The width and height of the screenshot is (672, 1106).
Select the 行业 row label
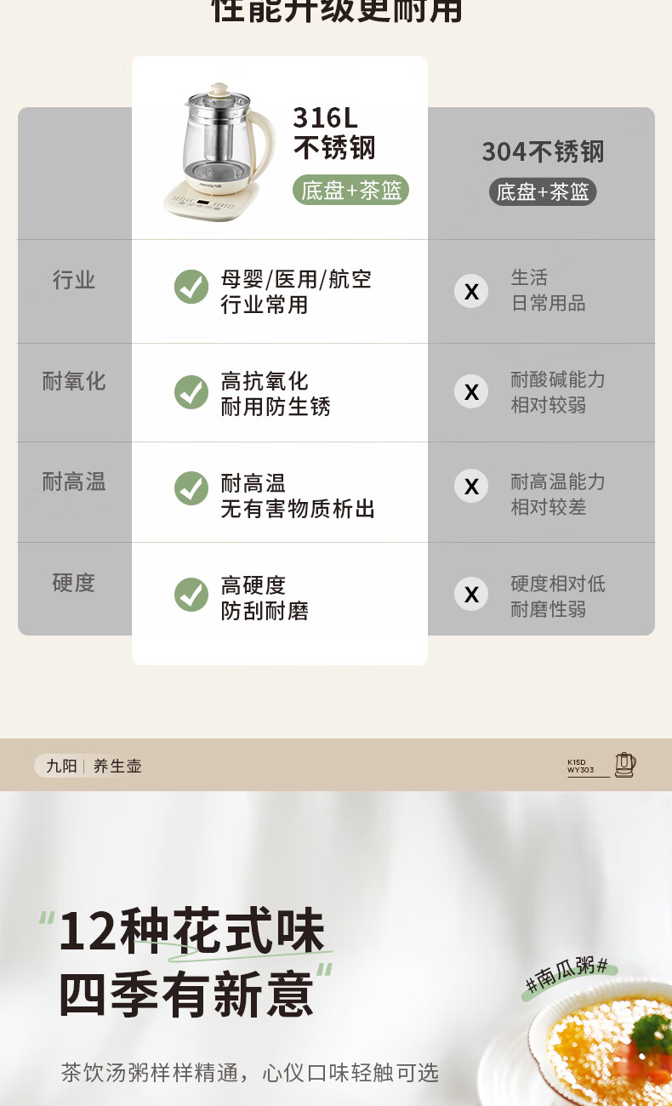[x=74, y=280]
